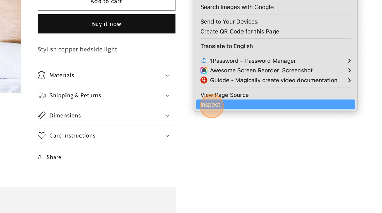Click the Care Instructions heart icon
This screenshot has height=213, width=382.
coord(41,135)
